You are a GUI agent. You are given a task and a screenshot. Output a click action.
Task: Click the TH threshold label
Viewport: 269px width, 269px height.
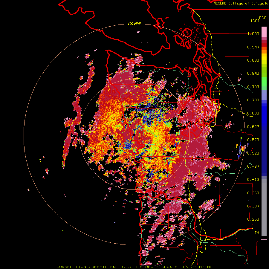(x=257, y=233)
